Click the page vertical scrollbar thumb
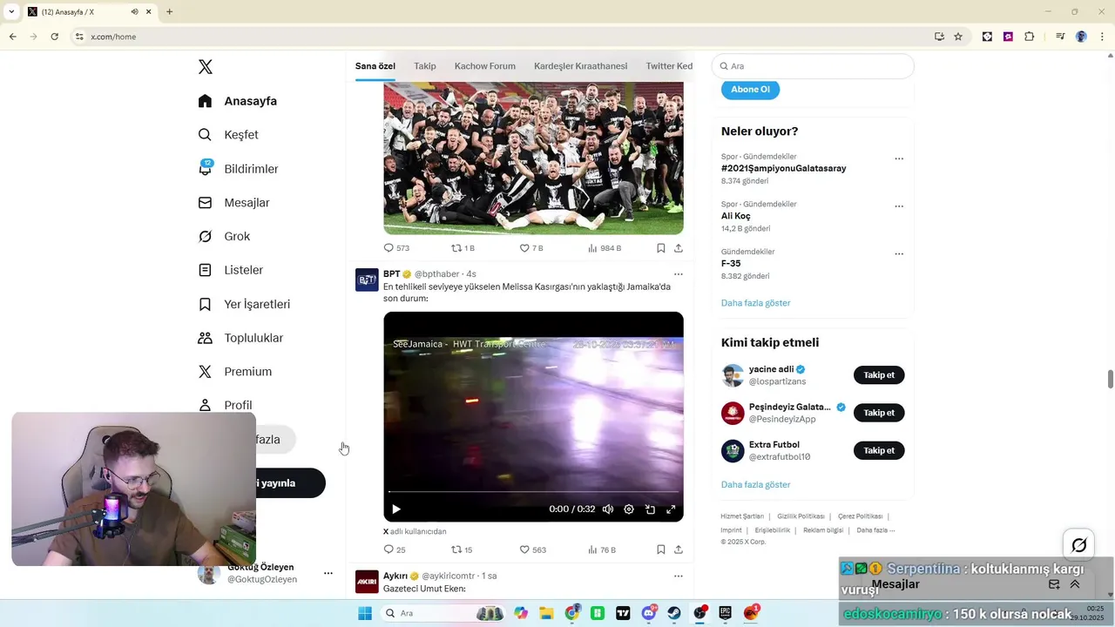1115x627 pixels. [1111, 380]
